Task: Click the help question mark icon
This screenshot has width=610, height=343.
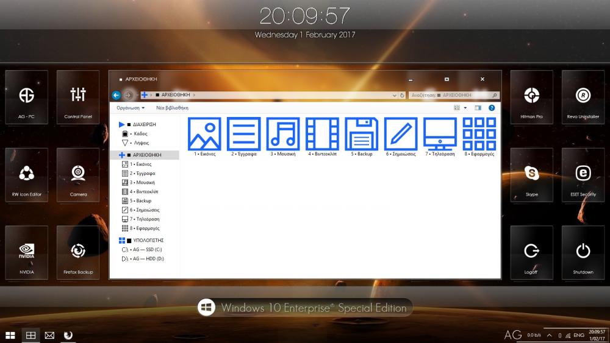Action: [492, 108]
